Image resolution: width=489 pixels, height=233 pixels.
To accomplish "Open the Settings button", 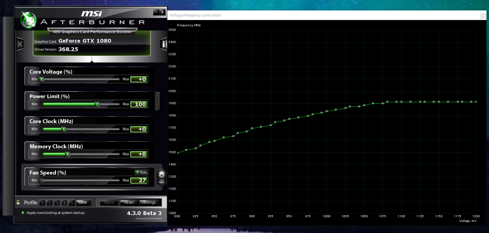I will (x=148, y=202).
